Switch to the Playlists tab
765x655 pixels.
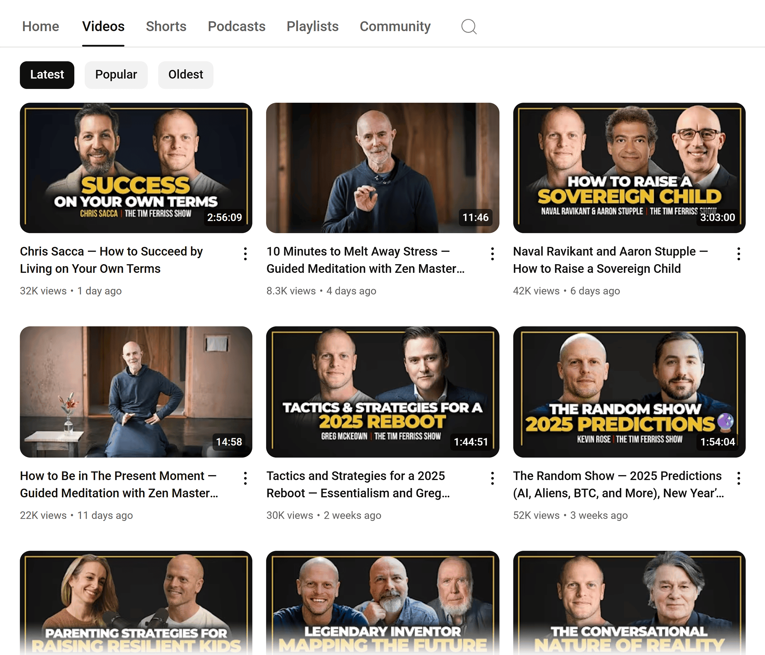313,27
